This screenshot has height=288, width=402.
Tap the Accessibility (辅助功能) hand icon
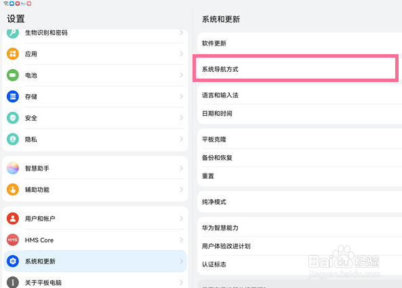13,190
